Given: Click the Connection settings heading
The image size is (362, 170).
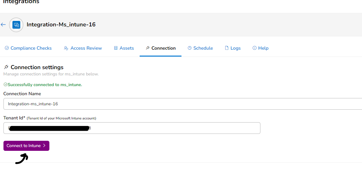Looking at the screenshot, I should click(x=37, y=67).
